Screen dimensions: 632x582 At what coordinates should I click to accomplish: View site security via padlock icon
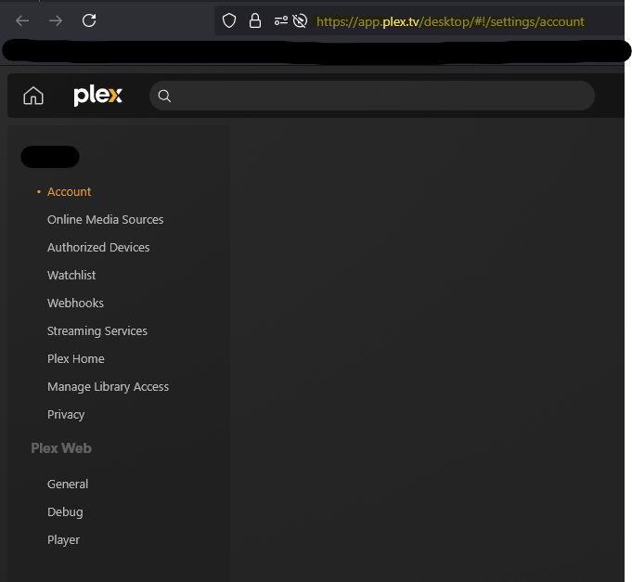[254, 20]
